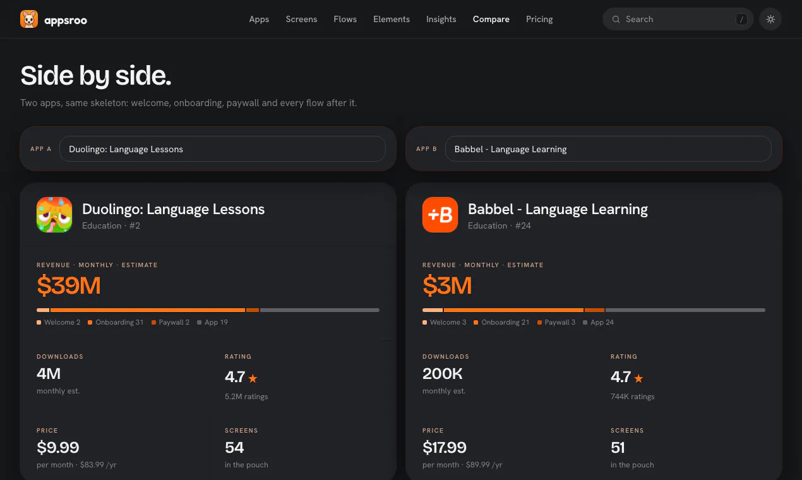The height and width of the screenshot is (480, 802).
Task: Click the Education · #2 category text
Action: click(111, 225)
